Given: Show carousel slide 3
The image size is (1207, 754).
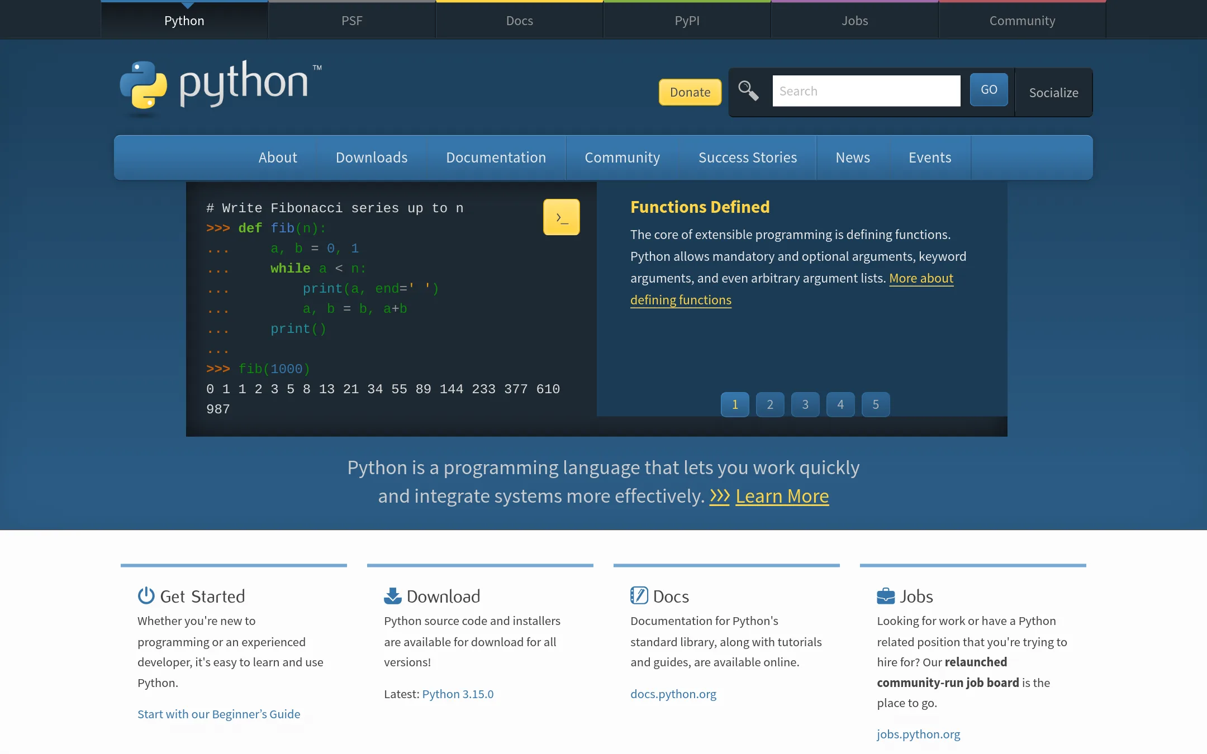Looking at the screenshot, I should (x=805, y=404).
